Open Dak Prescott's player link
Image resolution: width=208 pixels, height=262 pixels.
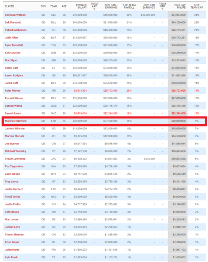13,22
